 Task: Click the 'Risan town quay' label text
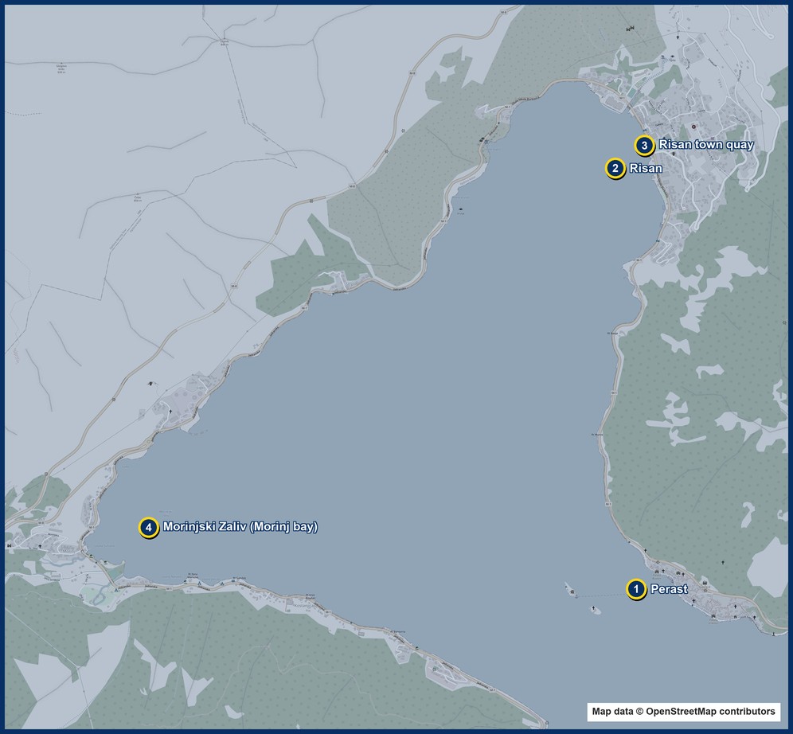pyautogui.click(x=706, y=145)
